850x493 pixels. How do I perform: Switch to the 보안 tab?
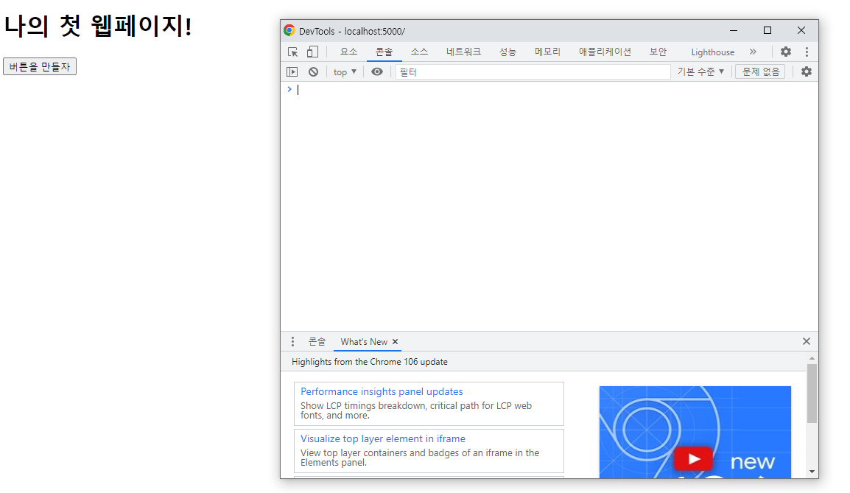658,52
